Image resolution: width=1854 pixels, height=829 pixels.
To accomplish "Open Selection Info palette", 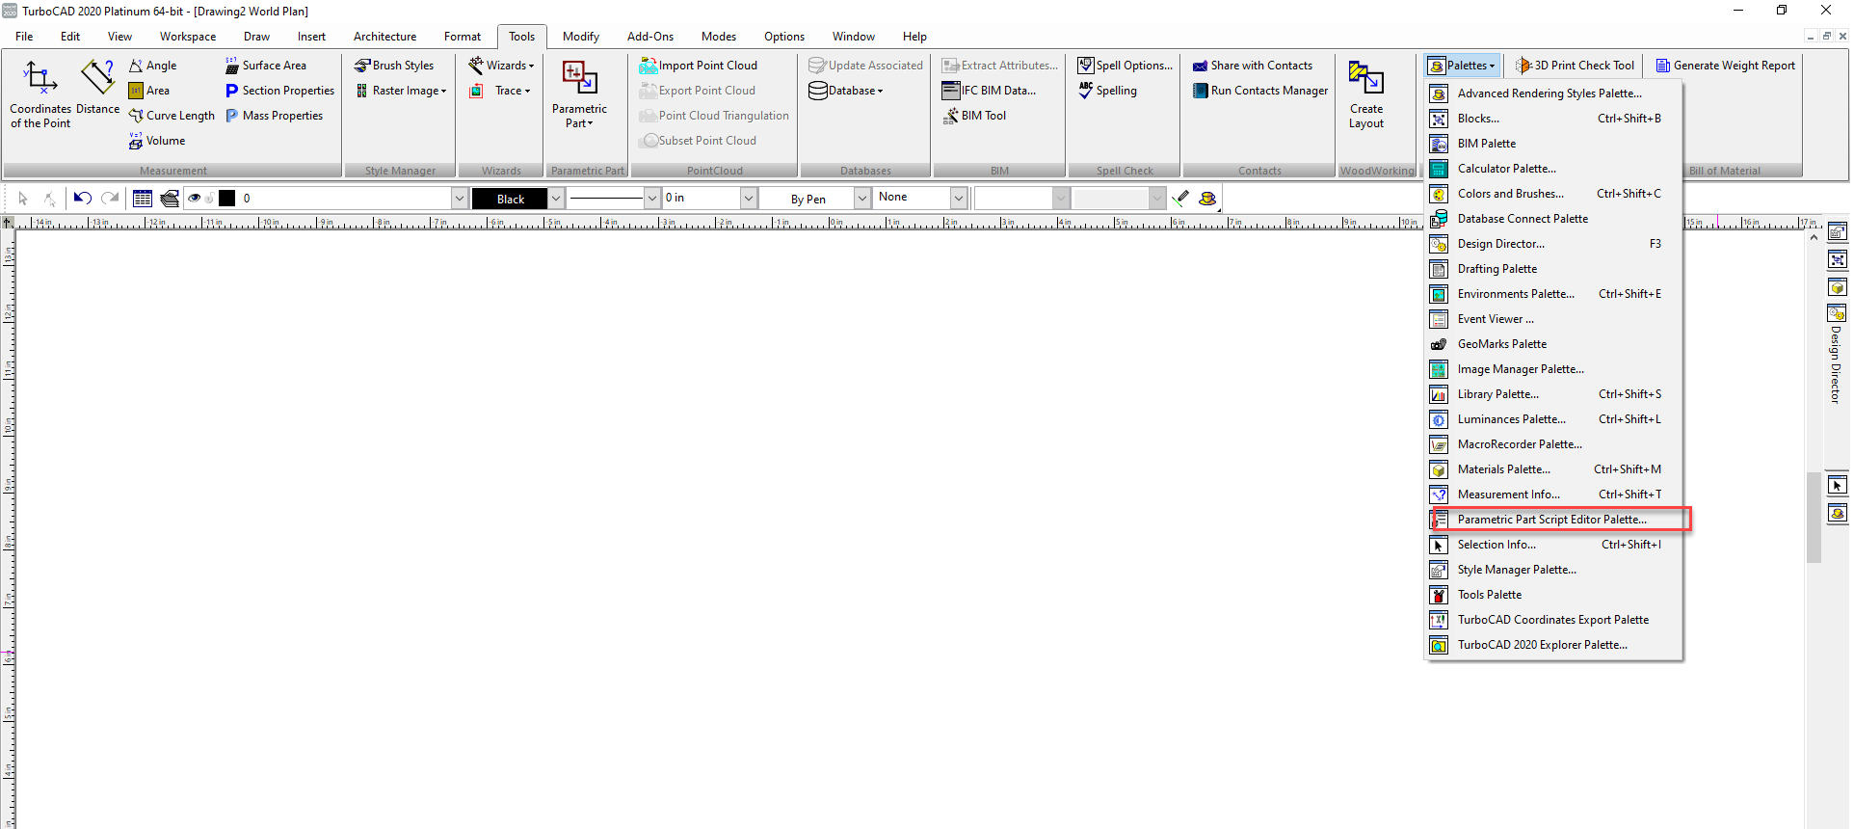I will coord(1554,545).
